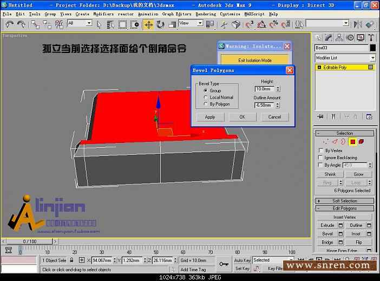Click OK in Bevel Polygons dialog
The width and height of the screenshot is (380, 281).
pos(242,117)
